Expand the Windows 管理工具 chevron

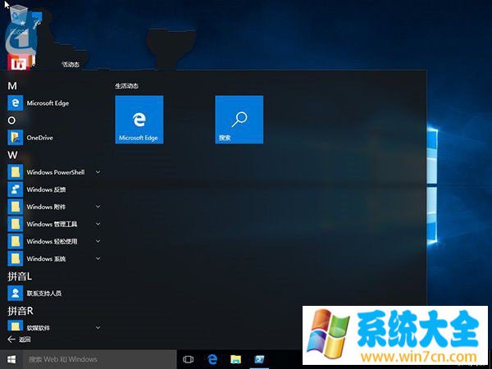98,224
